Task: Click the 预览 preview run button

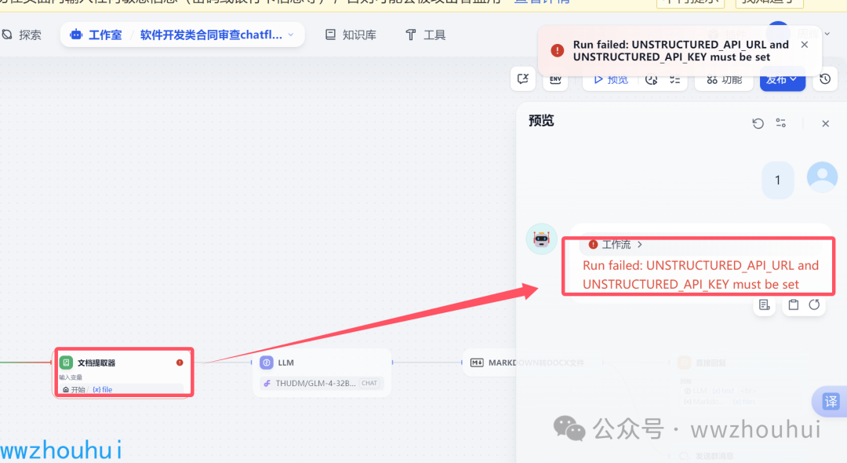Action: (612, 79)
